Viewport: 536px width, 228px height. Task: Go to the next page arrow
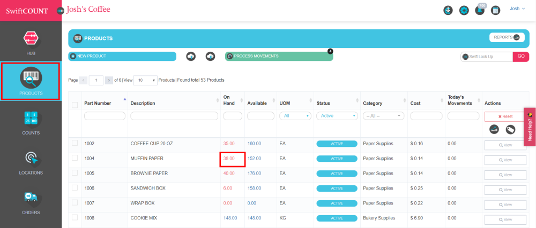[x=109, y=80]
